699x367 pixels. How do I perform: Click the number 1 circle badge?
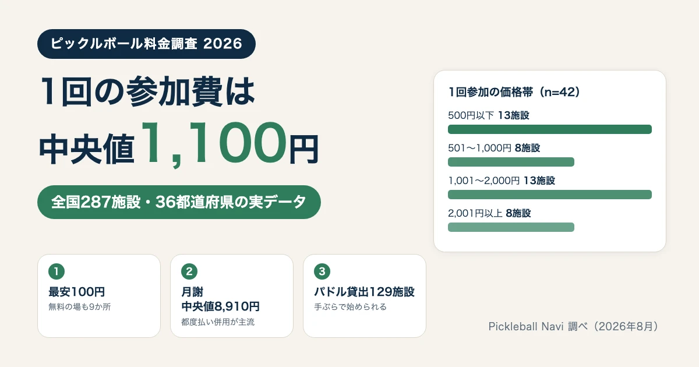click(x=56, y=271)
